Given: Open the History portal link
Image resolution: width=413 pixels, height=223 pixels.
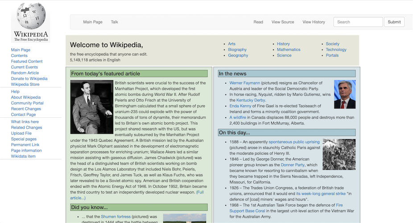Looking at the screenshot, I should tap(283, 44).
